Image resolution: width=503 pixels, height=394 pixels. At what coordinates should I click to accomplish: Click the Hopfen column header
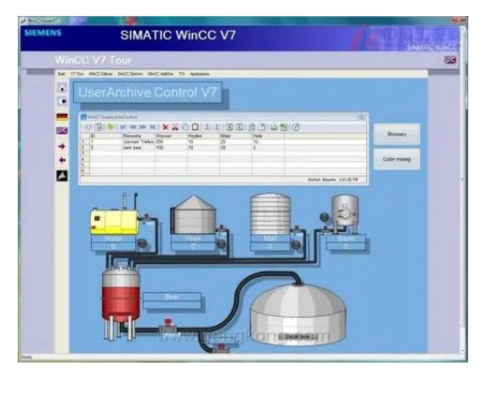tap(203, 136)
